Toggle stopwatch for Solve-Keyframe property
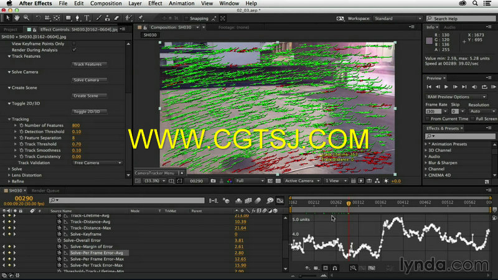498x280 pixels. (x=59, y=234)
